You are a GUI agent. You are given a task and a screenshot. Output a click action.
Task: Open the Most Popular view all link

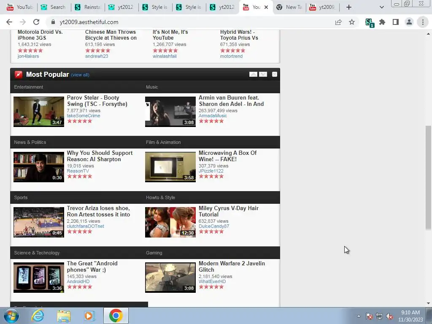pyautogui.click(x=80, y=75)
